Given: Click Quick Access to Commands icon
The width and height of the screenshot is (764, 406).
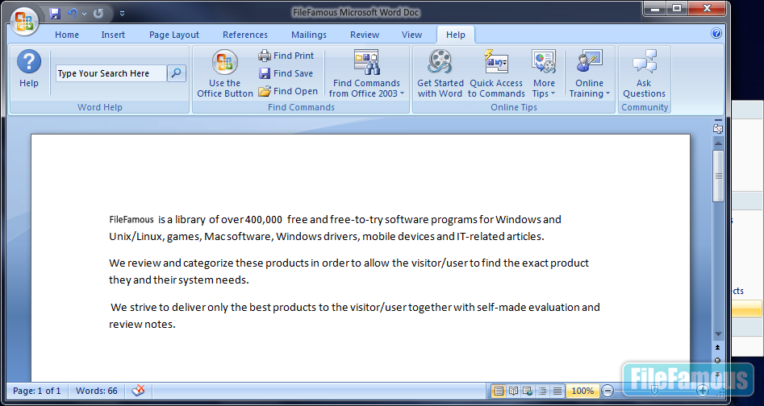Looking at the screenshot, I should (496, 73).
